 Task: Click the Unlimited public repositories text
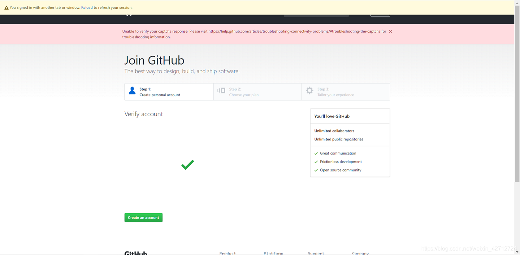point(339,139)
